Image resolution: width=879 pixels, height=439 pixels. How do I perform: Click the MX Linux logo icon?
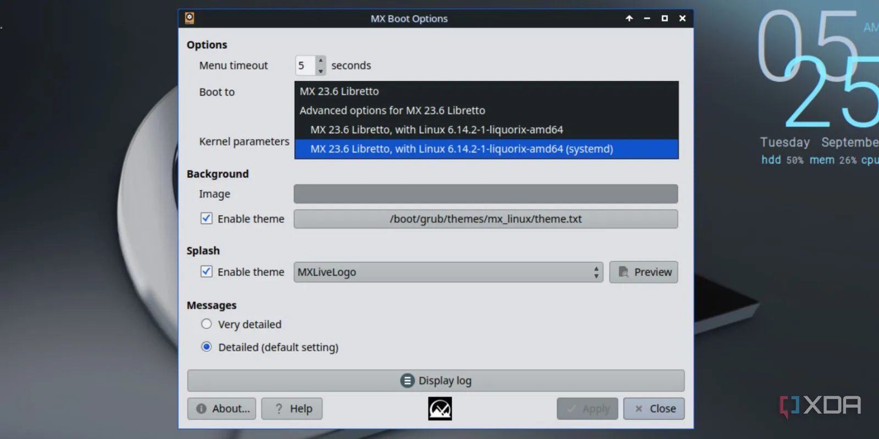point(439,409)
